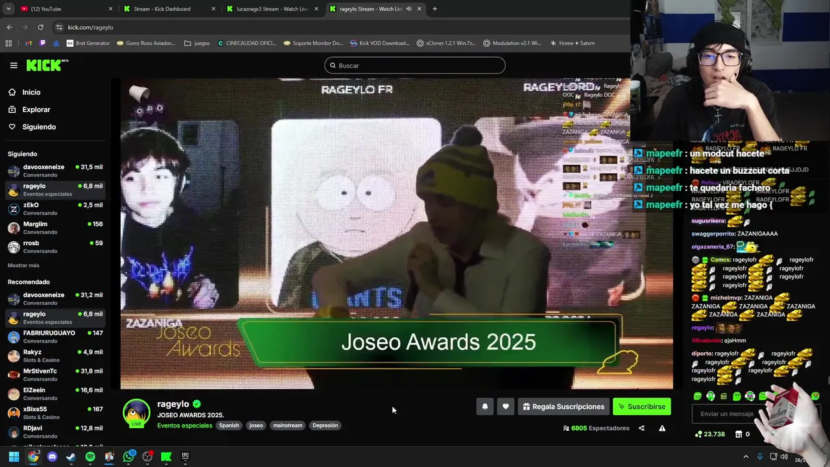Open the juegos bookmarks folder
830x467 pixels.
point(197,43)
